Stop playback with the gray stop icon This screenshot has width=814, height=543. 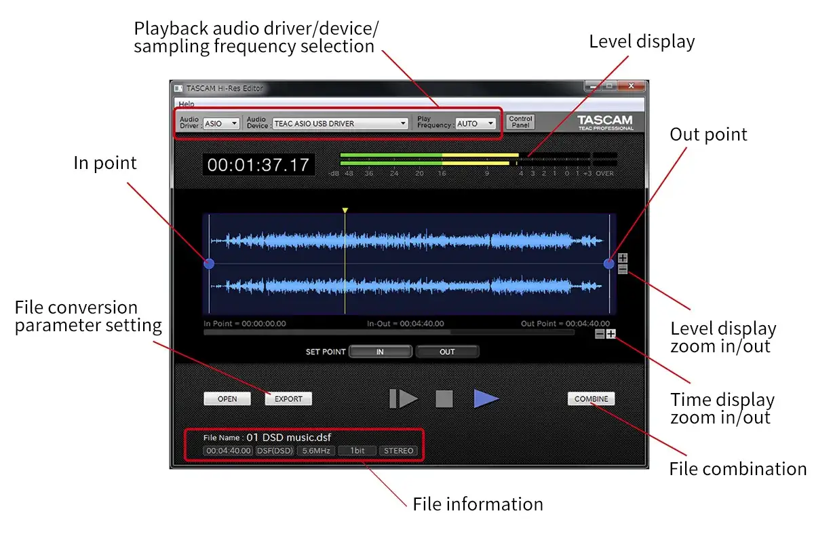tap(444, 398)
